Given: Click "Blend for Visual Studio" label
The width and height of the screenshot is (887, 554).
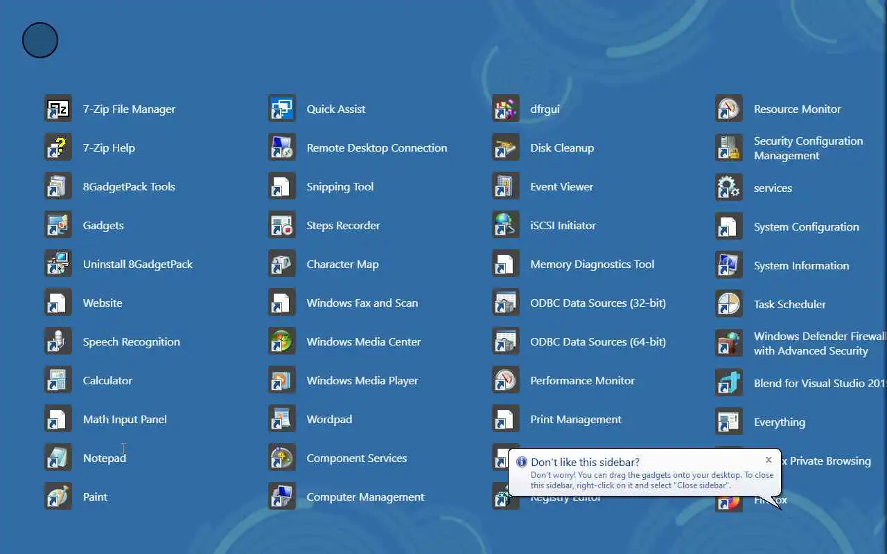Looking at the screenshot, I should coord(820,383).
